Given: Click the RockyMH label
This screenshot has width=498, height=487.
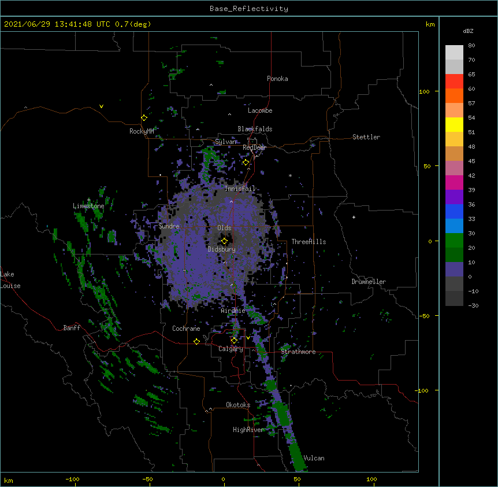Looking at the screenshot, I should 142,131.
